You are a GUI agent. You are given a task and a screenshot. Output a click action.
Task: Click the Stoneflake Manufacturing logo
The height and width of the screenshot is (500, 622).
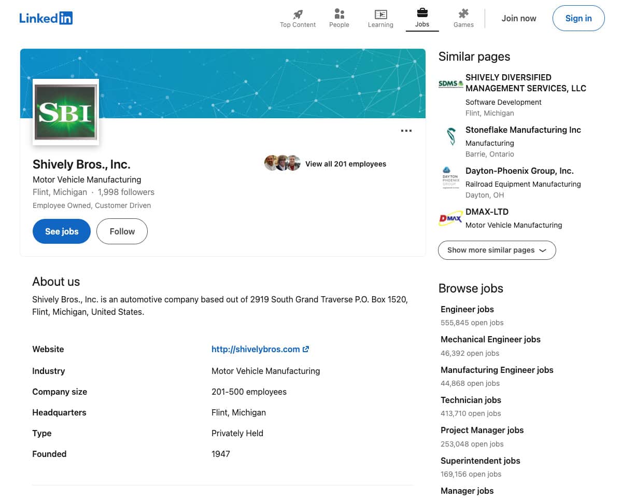click(450, 136)
